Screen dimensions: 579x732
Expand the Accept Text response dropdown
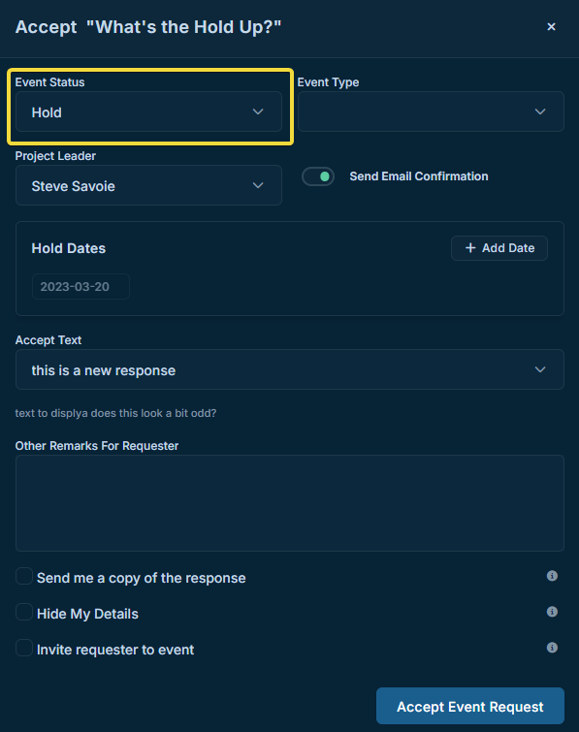point(290,369)
